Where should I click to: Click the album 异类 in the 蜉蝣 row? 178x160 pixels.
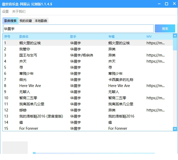[112, 110]
